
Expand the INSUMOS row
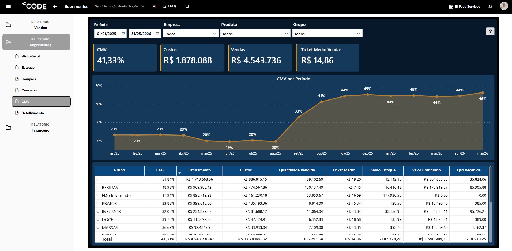(98, 211)
